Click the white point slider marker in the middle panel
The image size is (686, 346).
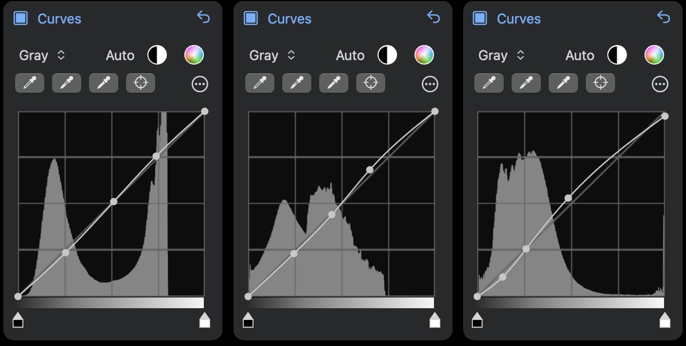click(x=435, y=320)
